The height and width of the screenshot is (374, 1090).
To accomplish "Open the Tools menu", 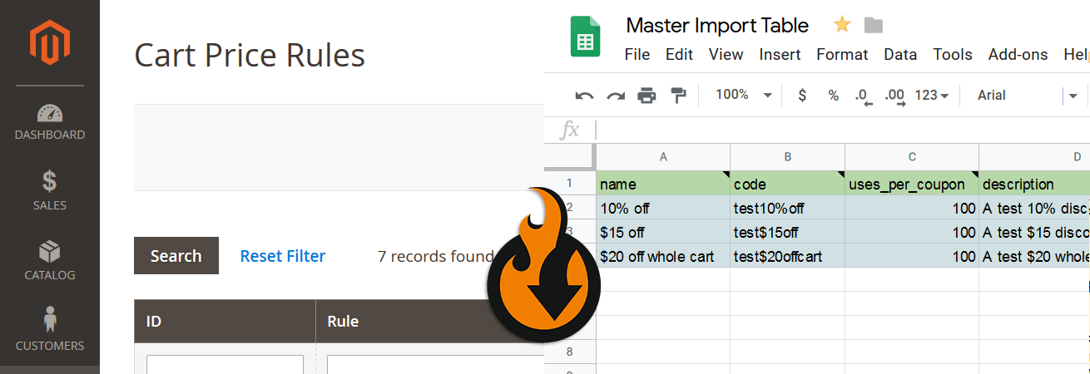I will coord(953,55).
